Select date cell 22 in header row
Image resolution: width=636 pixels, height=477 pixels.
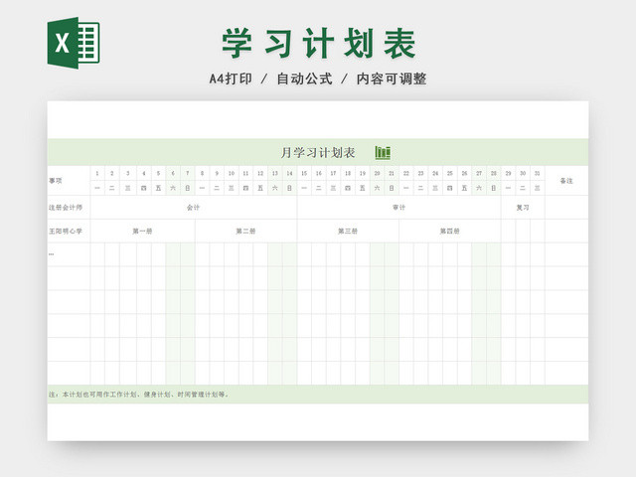coord(406,173)
